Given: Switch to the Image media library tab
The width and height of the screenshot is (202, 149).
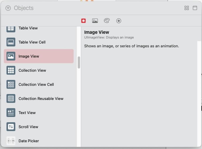Looking at the screenshot, I should pyautogui.click(x=95, y=21).
